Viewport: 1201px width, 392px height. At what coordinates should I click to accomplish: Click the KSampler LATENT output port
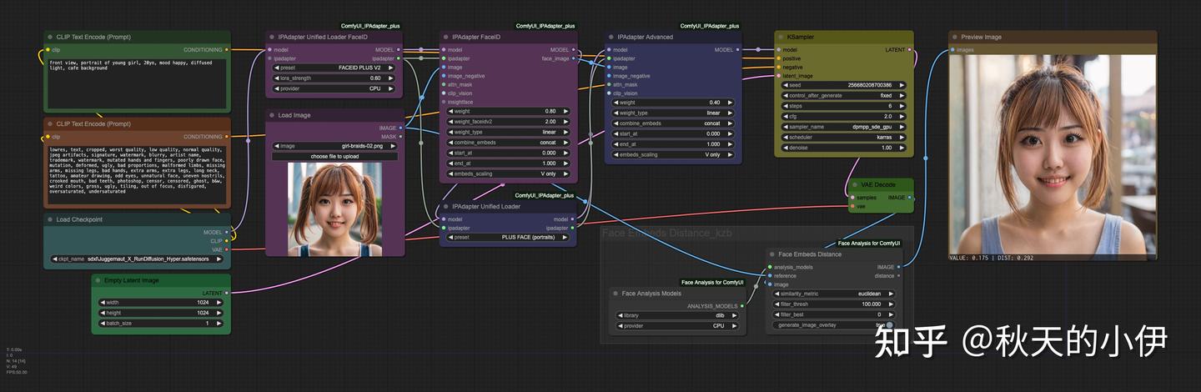click(909, 50)
